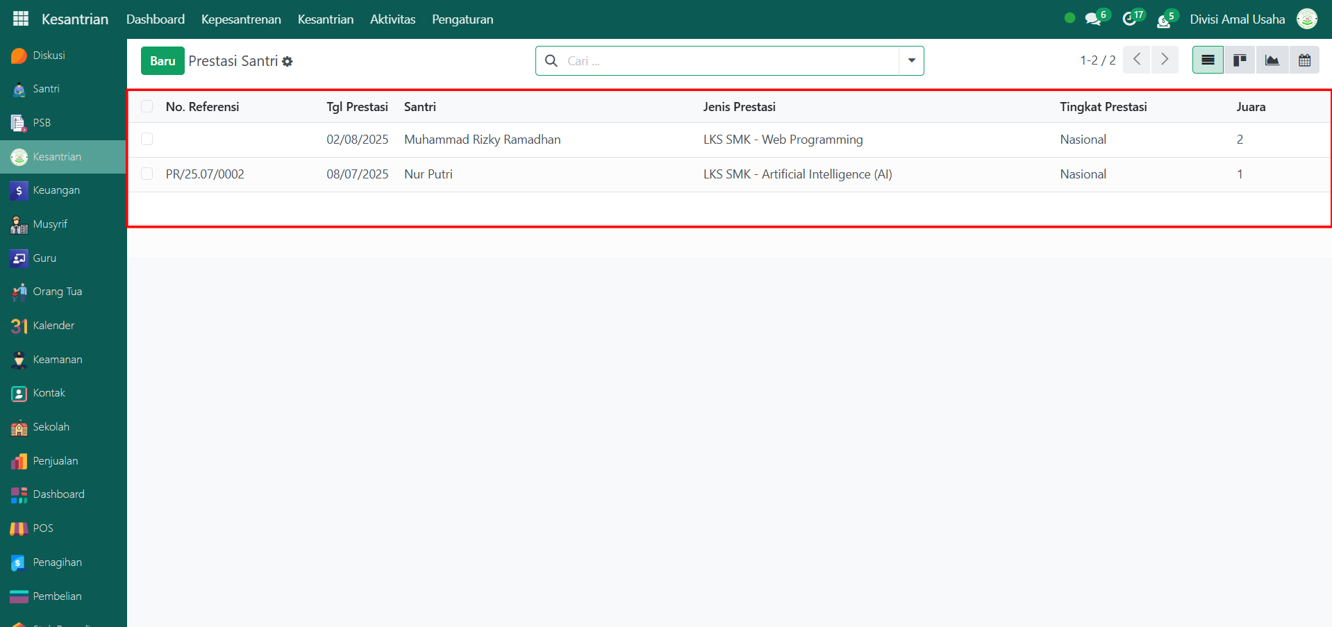Screen dimensions: 1332x627
Task: Switch to the kanban view
Action: click(1240, 60)
